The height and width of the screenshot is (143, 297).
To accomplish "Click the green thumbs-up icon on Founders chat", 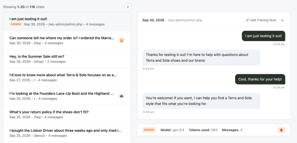I will coord(122,96).
